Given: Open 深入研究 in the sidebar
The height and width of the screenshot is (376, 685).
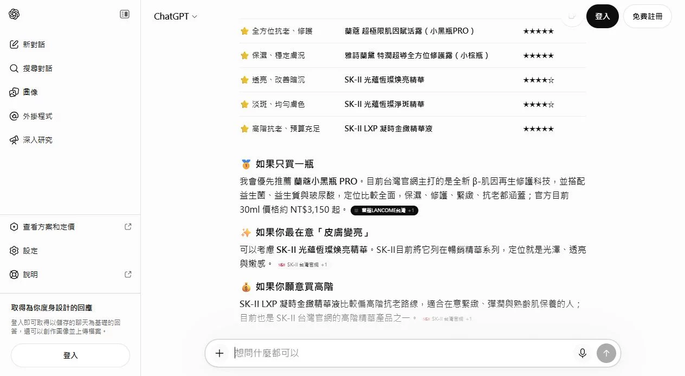Looking at the screenshot, I should pyautogui.click(x=70, y=140).
